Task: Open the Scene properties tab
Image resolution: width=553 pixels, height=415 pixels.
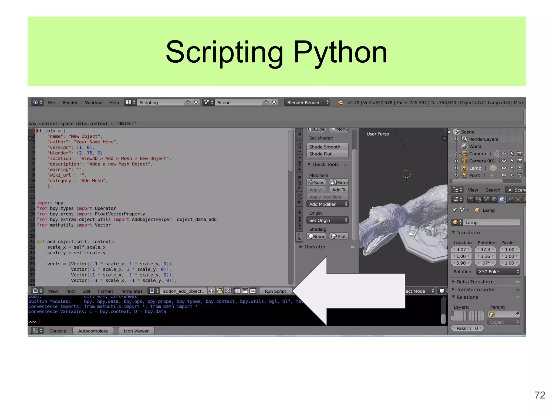Action: pos(486,199)
